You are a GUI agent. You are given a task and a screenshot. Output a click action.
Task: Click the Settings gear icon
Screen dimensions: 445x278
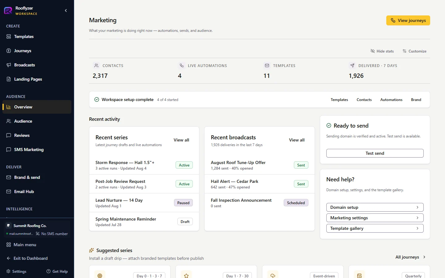pyautogui.click(x=8, y=271)
